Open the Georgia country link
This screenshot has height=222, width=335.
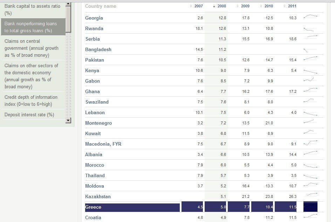[94, 18]
